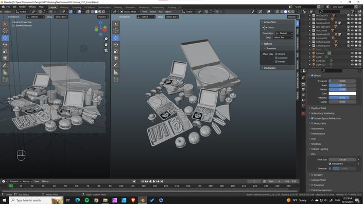
Task: Open the Render properties tab icon
Action: 303,84
